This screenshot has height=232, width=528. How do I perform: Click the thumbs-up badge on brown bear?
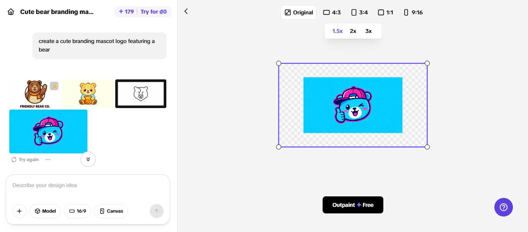[54, 86]
